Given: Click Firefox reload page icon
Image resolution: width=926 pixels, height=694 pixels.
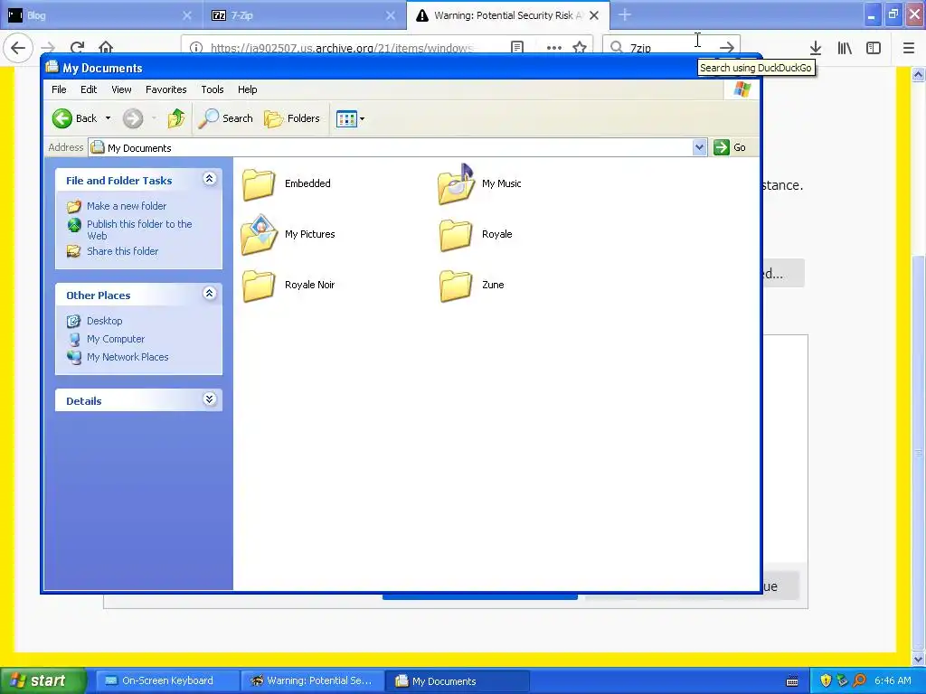Looking at the screenshot, I should click(77, 47).
